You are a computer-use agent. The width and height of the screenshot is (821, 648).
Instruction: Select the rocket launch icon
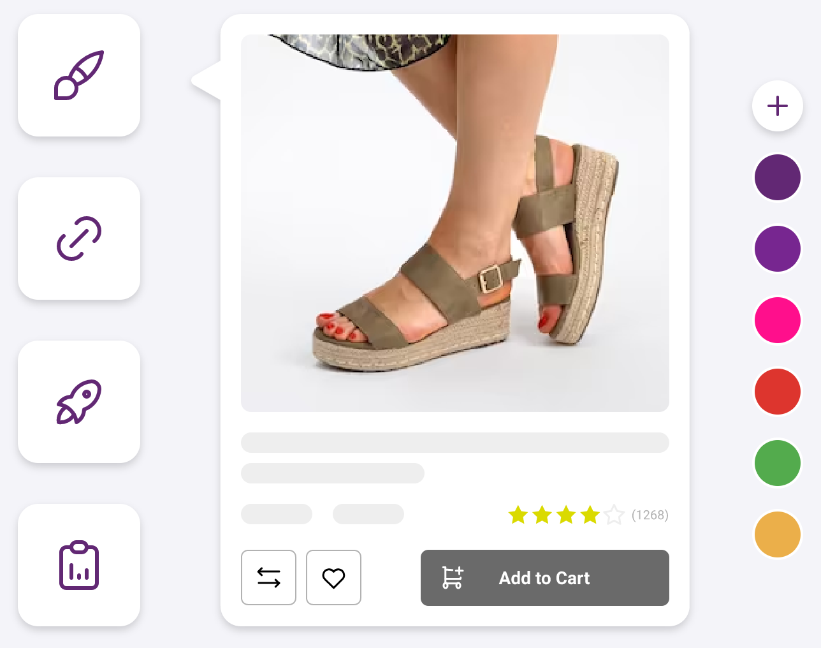pyautogui.click(x=79, y=402)
